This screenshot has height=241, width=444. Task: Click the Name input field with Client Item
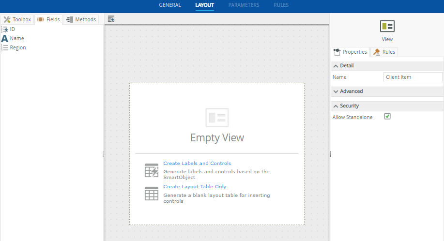[413, 77]
